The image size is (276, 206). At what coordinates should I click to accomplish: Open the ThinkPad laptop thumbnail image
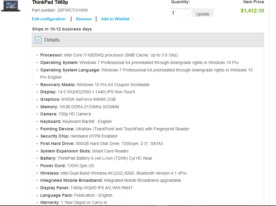(x=10, y=6)
